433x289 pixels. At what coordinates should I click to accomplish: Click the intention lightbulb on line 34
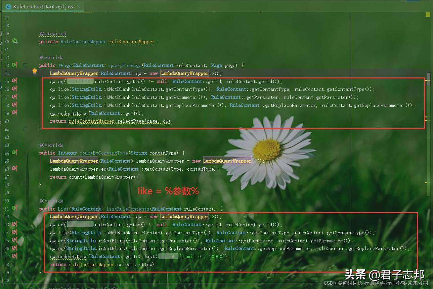tap(35, 71)
